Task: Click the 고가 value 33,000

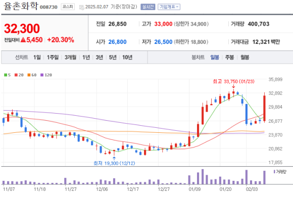Action: (x=163, y=24)
